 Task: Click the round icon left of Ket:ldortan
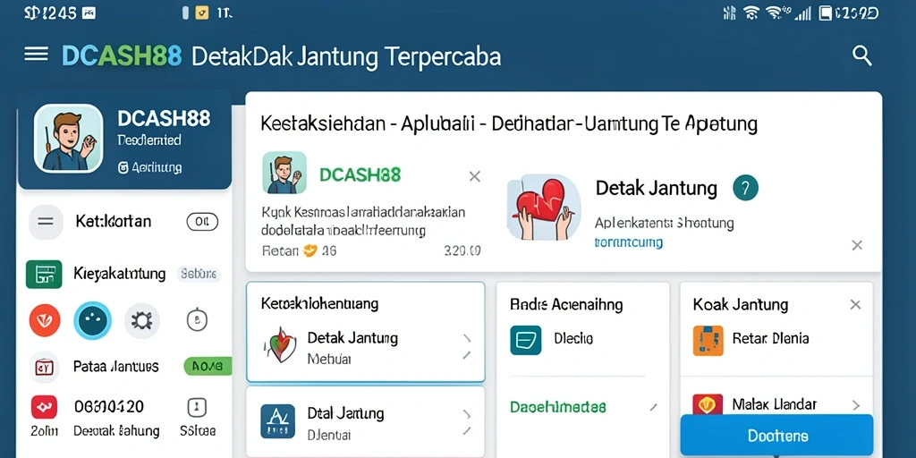click(x=46, y=222)
